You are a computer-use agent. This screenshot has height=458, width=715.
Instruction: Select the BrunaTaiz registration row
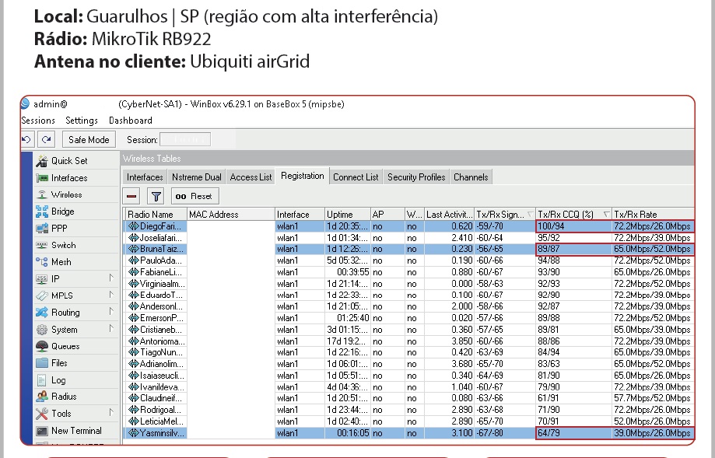point(409,250)
